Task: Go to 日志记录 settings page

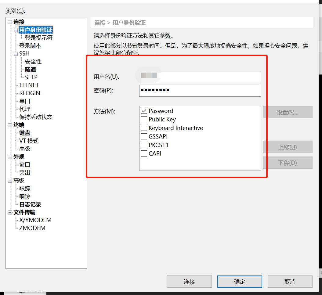Action: 30,204
